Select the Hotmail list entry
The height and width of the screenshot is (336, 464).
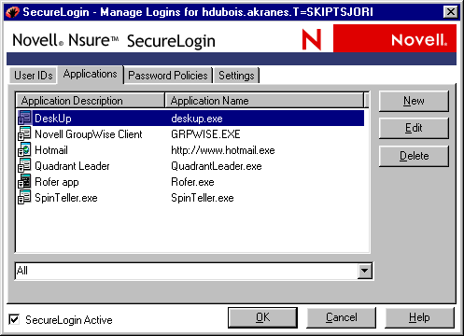(51, 150)
